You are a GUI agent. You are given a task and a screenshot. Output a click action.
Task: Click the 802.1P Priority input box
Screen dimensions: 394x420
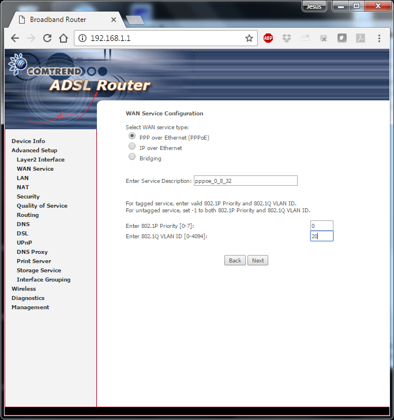[321, 226]
